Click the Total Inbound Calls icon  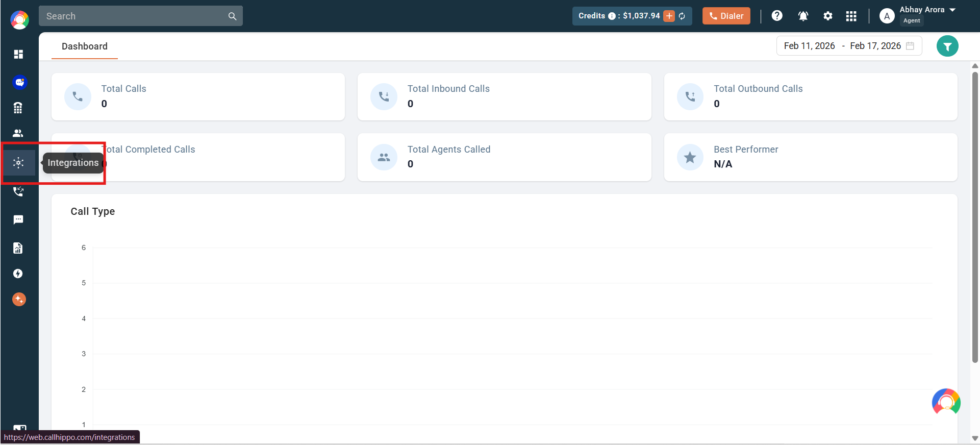pyautogui.click(x=384, y=96)
